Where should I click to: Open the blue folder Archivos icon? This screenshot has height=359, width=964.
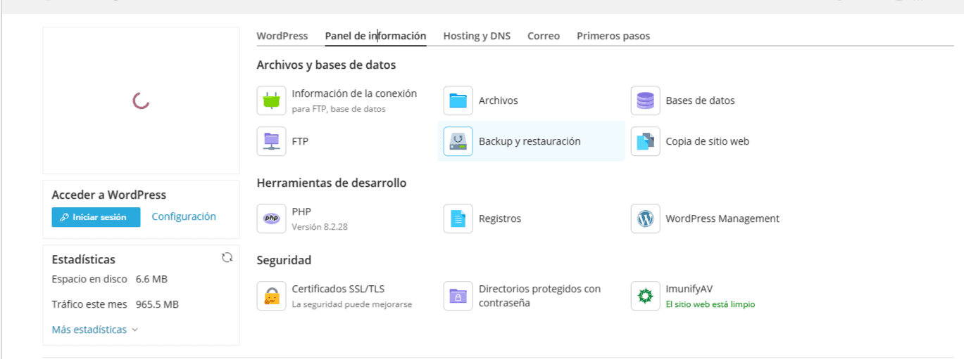458,100
